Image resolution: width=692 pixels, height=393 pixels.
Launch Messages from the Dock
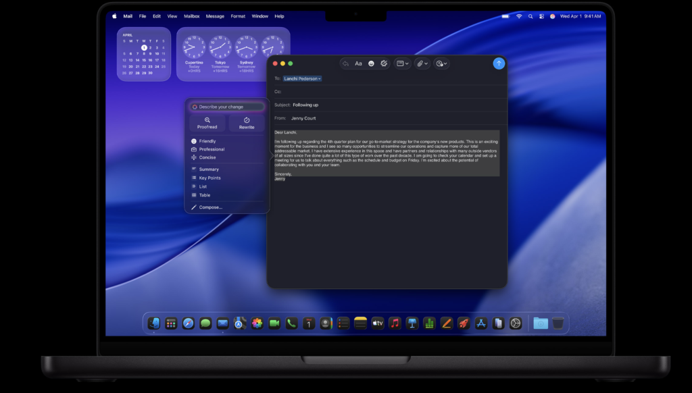205,323
